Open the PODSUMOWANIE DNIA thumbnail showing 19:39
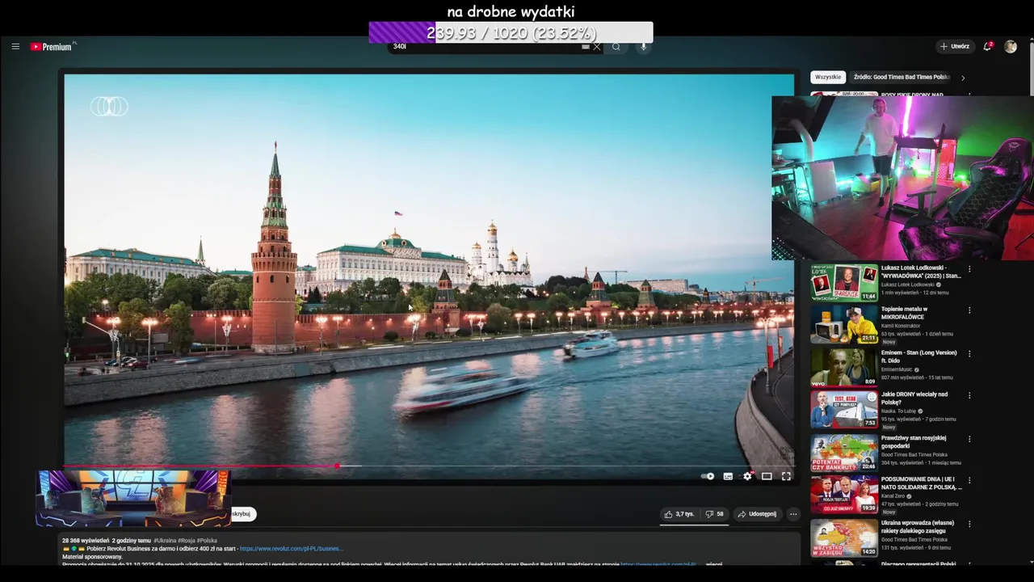Screen dimensions: 1034x582 844,495
